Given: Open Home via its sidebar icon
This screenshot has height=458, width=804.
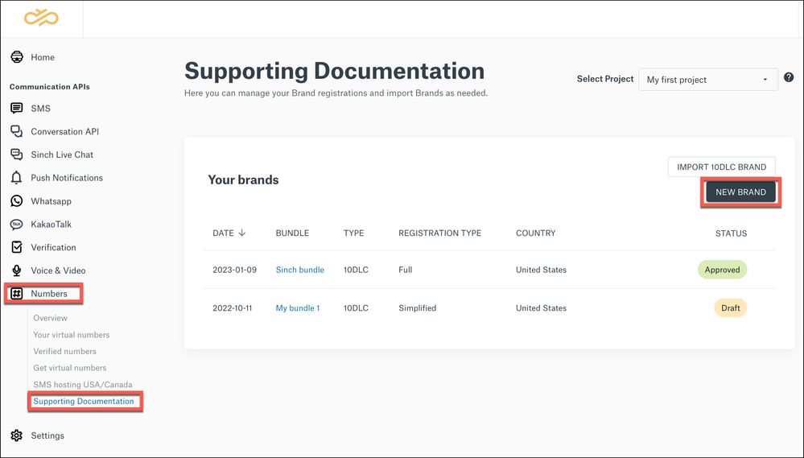Looking at the screenshot, I should [16, 57].
